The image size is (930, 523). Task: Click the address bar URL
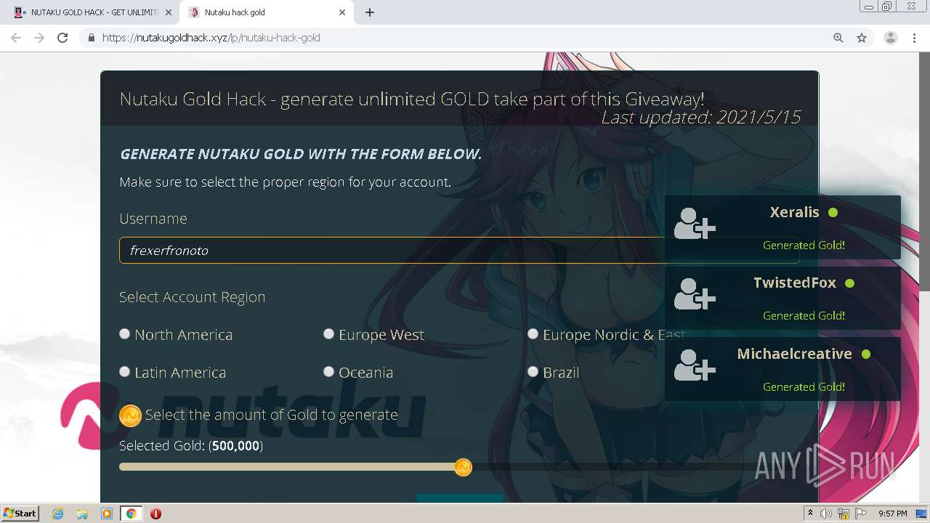(211, 38)
